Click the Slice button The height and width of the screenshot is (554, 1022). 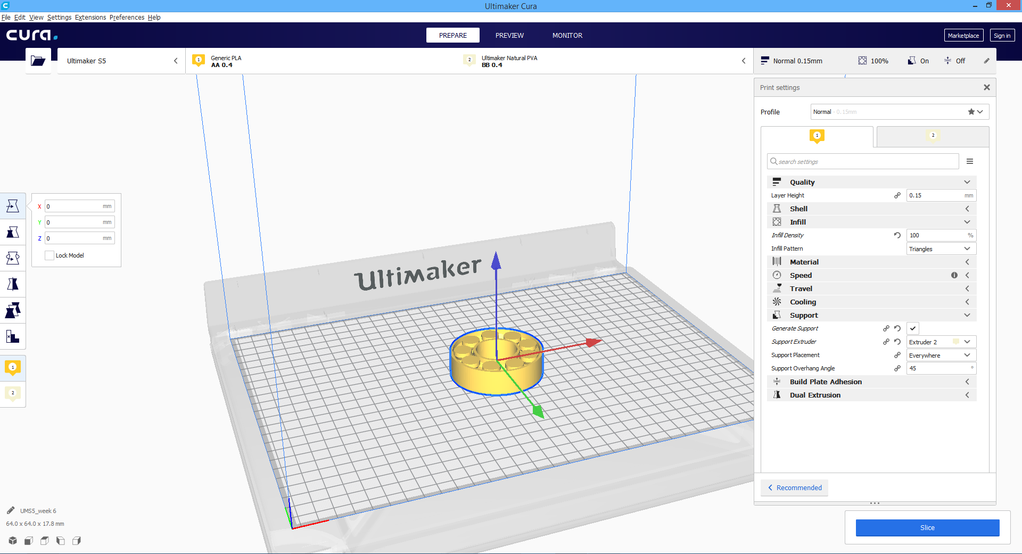pos(927,527)
